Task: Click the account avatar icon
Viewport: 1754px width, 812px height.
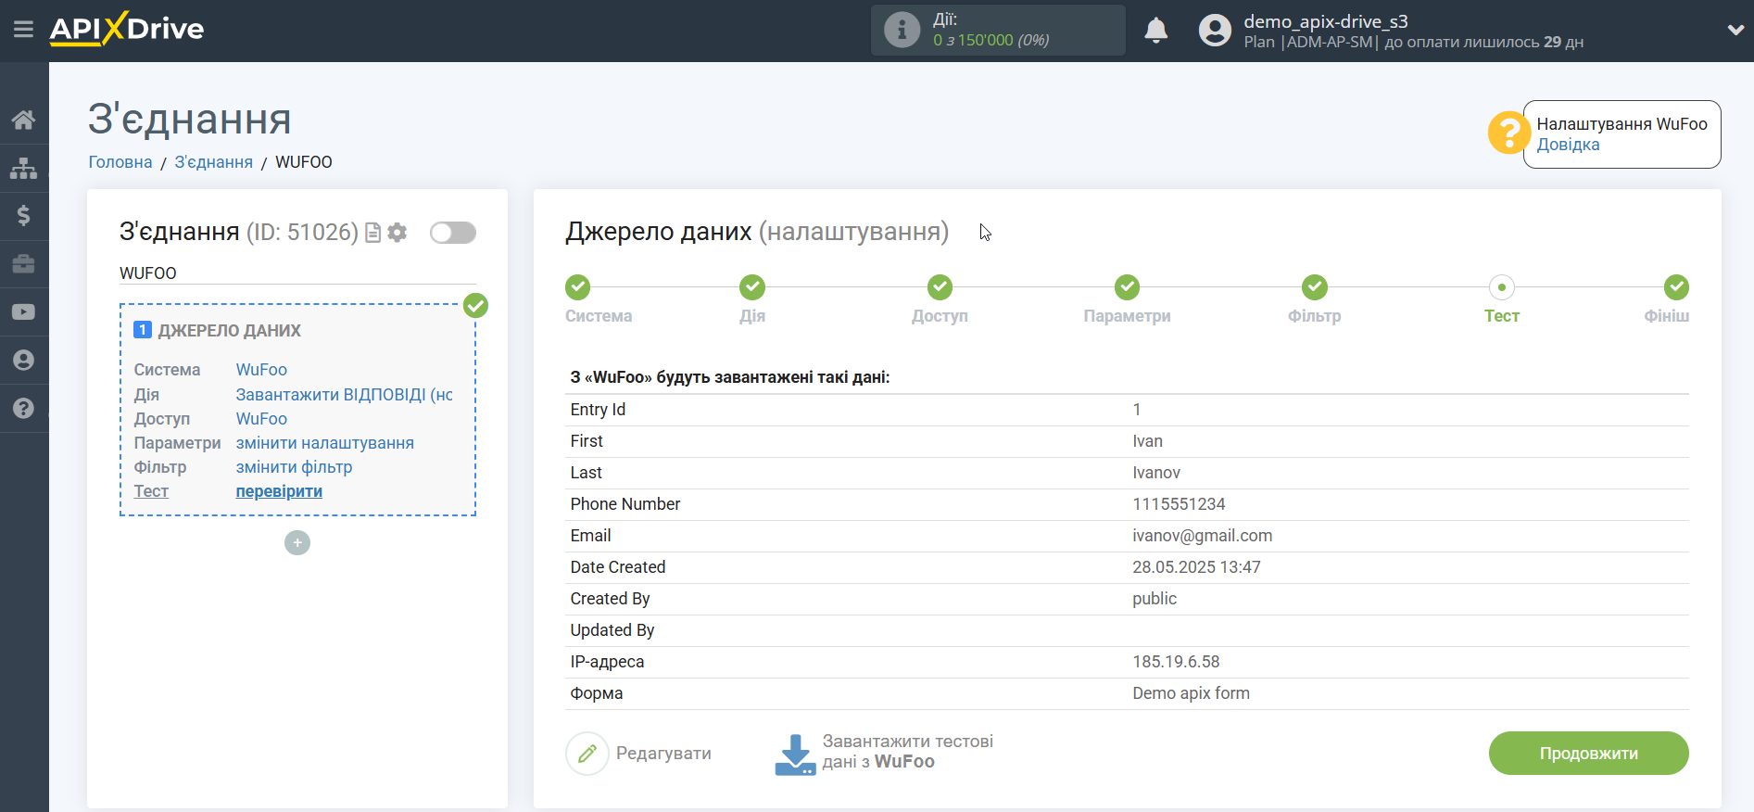Action: click(x=1215, y=31)
